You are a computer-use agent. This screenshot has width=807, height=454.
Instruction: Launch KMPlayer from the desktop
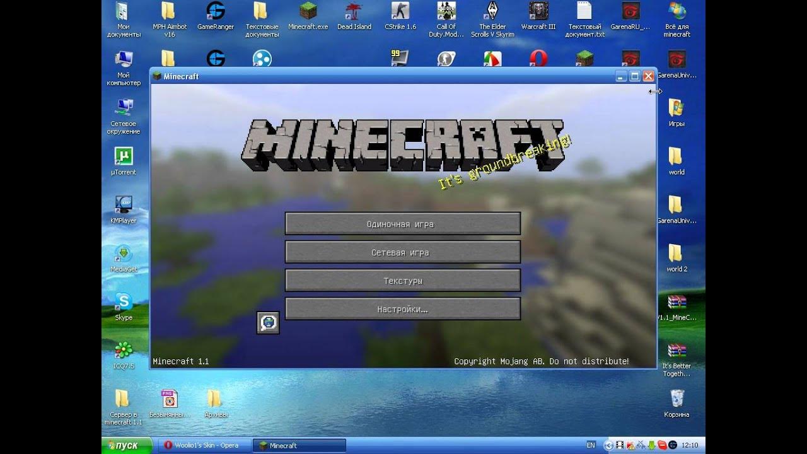click(x=124, y=211)
